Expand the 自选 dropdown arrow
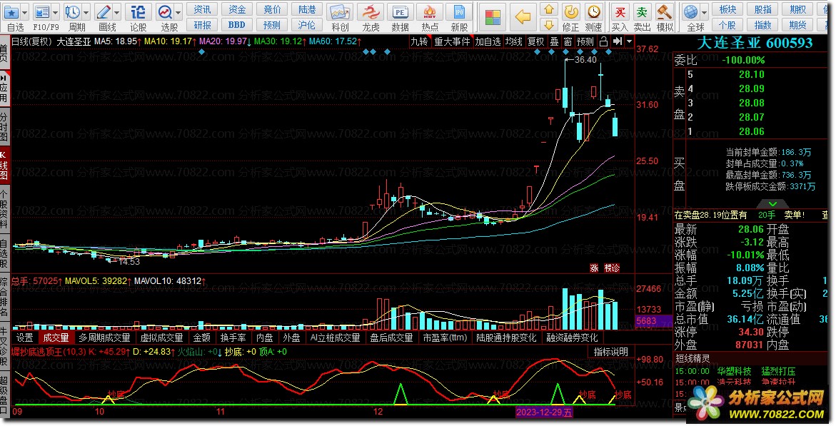 tap(24, 12)
